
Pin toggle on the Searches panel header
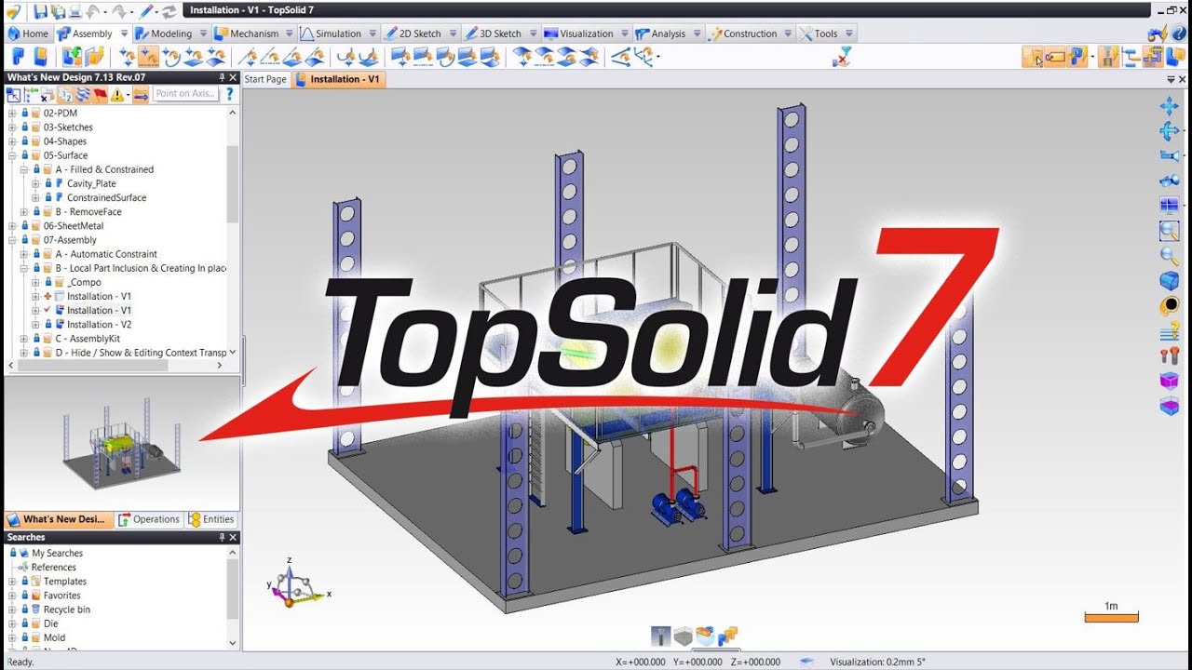[x=222, y=537]
